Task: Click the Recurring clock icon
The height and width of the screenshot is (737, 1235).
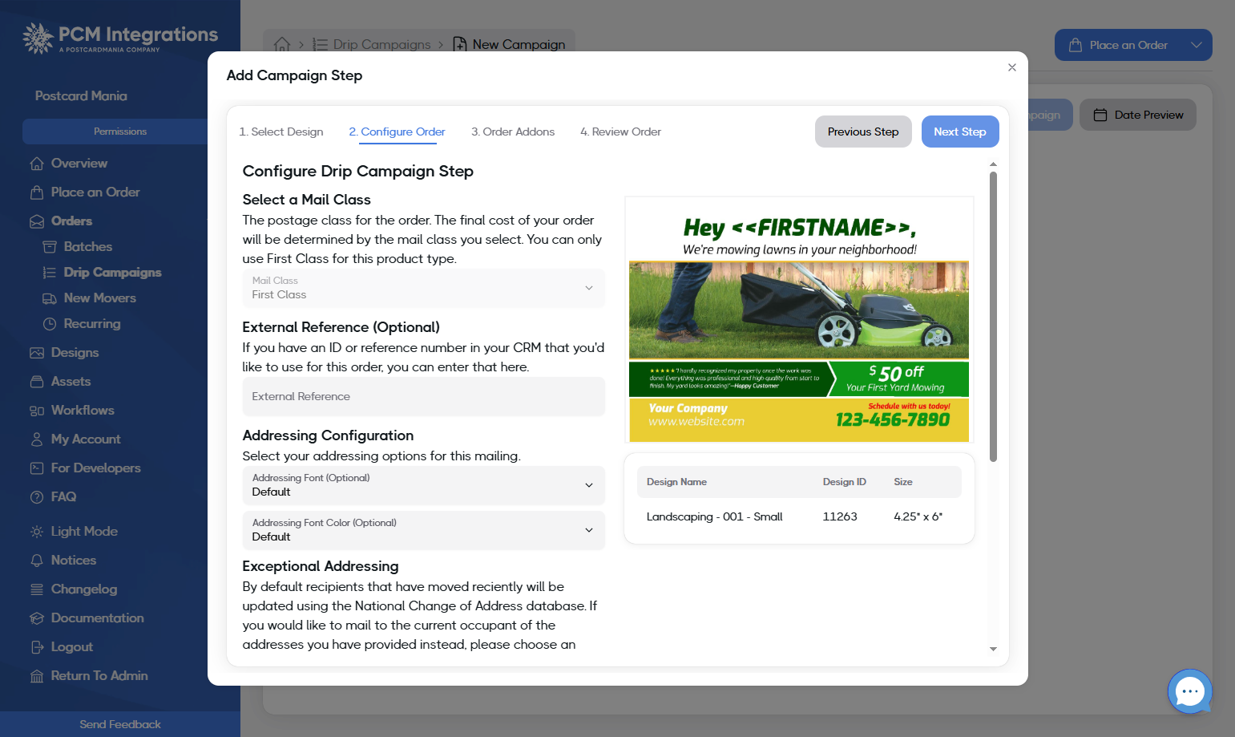Action: tap(50, 324)
